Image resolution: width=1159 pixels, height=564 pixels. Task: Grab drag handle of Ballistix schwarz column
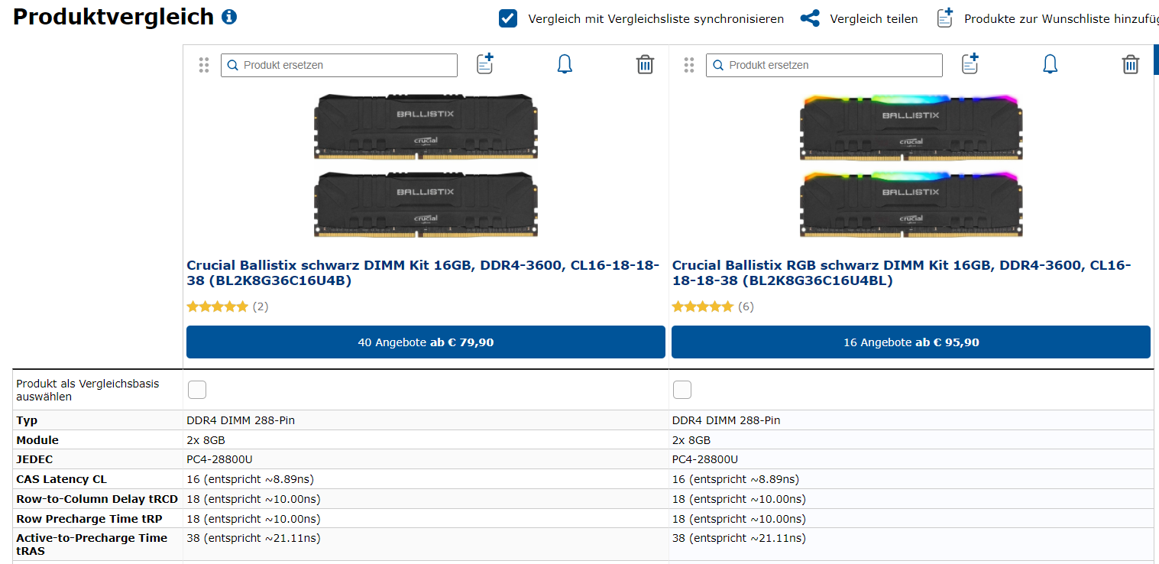(204, 65)
